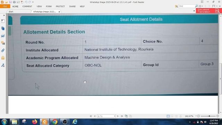Expand the left navigation panel arrow
The image size is (222, 125).
point(4,15)
